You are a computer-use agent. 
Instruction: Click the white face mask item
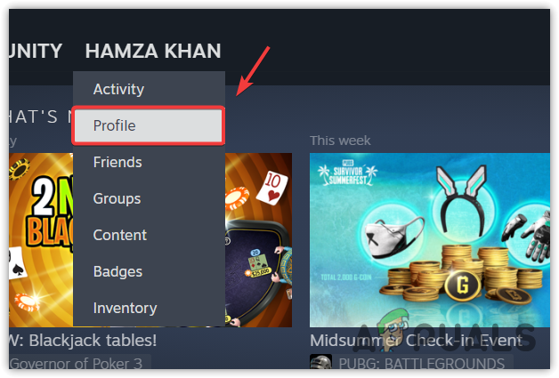point(393,237)
